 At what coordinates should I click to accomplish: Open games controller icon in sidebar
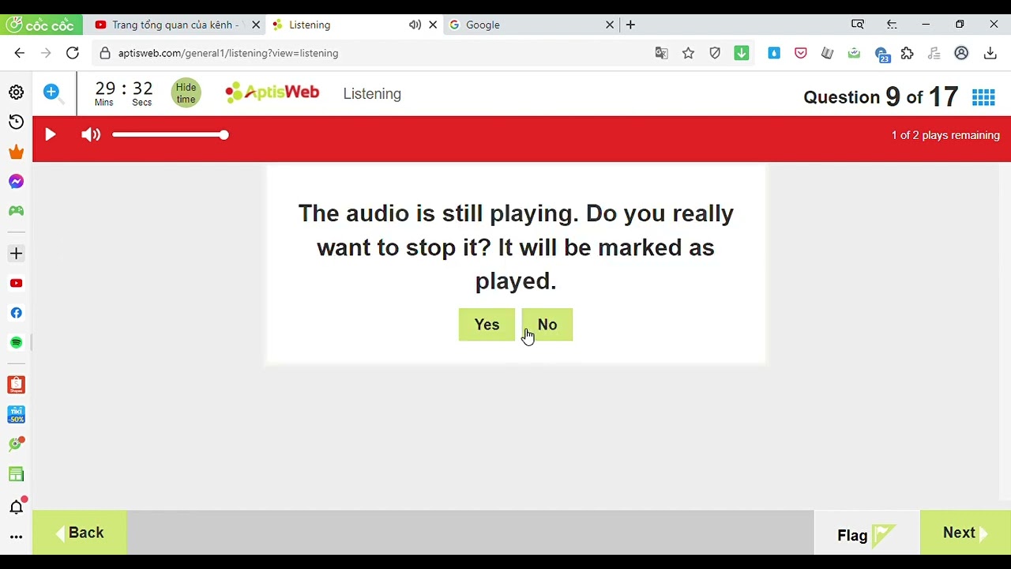[16, 211]
